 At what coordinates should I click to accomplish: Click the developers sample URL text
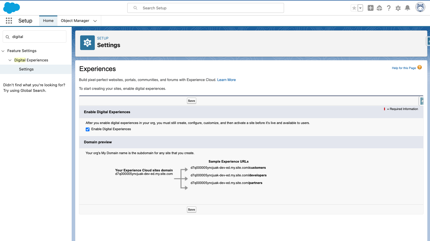tap(228, 175)
